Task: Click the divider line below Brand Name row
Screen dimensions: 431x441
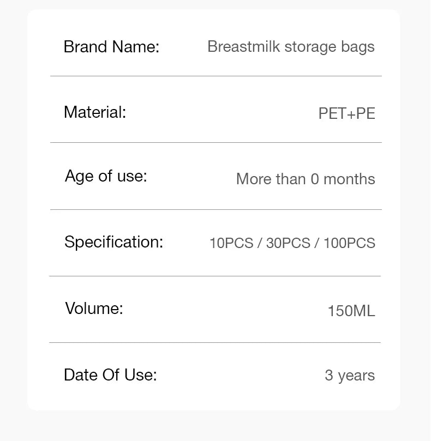Action: pos(216,76)
